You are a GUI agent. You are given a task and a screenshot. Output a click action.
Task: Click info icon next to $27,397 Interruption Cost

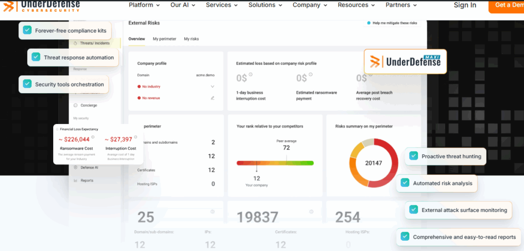[135, 137]
